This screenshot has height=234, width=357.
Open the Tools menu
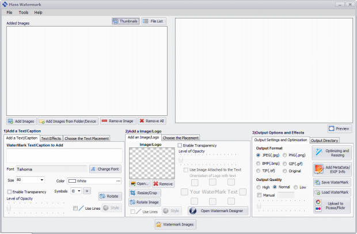click(23, 12)
